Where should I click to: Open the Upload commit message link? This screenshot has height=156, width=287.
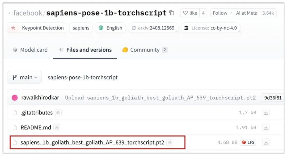(x=160, y=98)
